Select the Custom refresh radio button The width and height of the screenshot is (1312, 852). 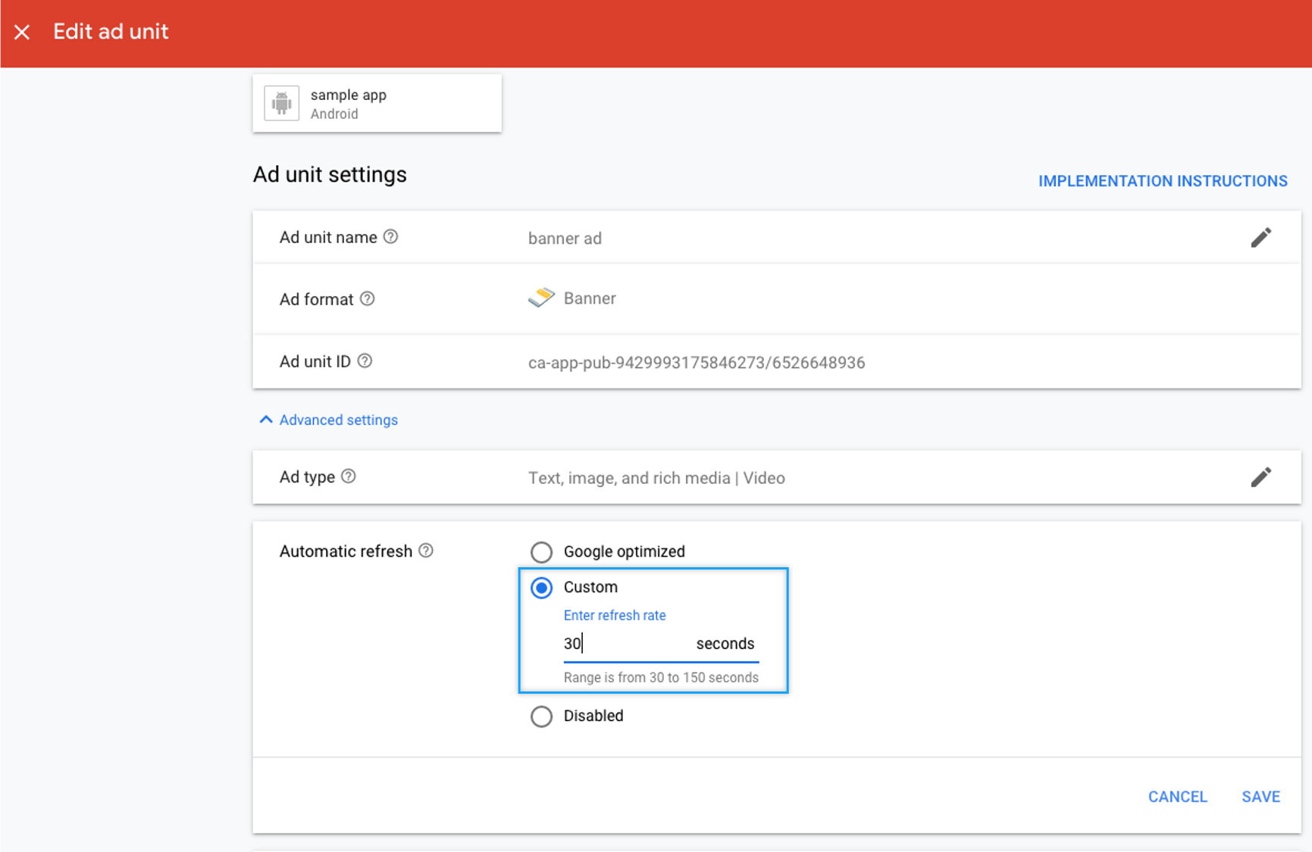[541, 588]
